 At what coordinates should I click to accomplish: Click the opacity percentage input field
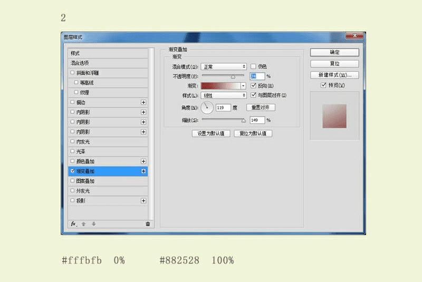point(257,76)
